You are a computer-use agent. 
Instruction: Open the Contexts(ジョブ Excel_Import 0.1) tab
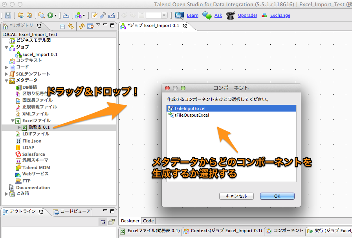pyautogui.click(x=224, y=231)
